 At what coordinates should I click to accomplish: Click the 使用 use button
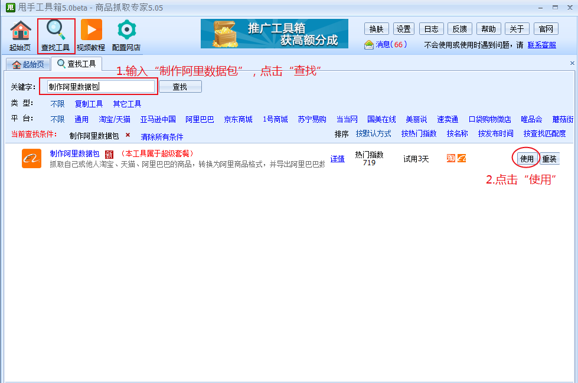tap(527, 159)
